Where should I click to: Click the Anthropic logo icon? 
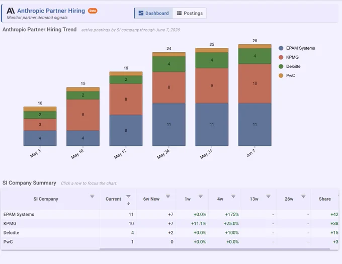(11, 11)
